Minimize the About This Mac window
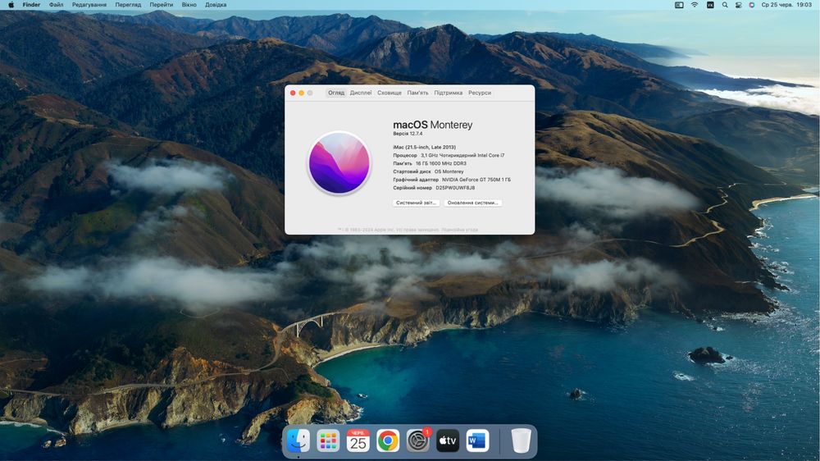Viewport: 820px width, 461px height. click(x=301, y=93)
